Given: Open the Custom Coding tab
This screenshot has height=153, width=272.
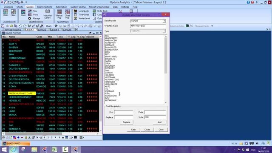Looking at the screenshot, I should 78,7.
